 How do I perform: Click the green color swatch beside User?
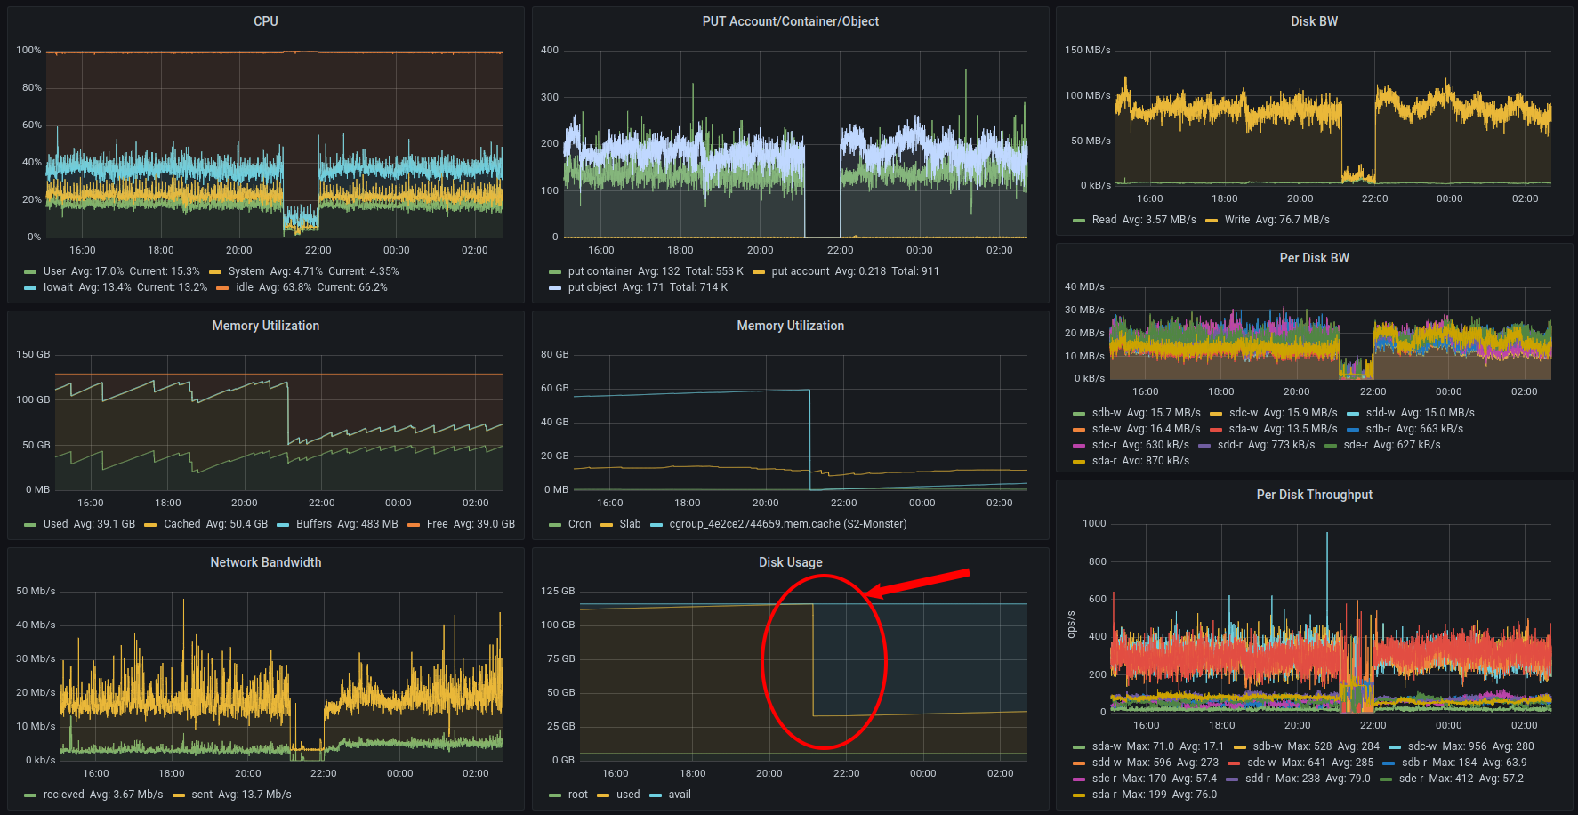point(30,272)
